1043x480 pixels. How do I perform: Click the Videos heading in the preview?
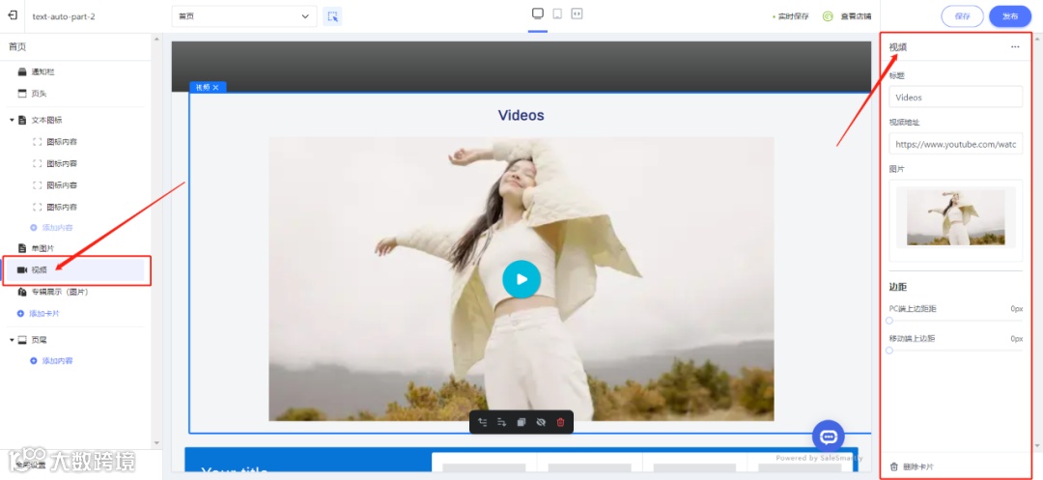(521, 115)
